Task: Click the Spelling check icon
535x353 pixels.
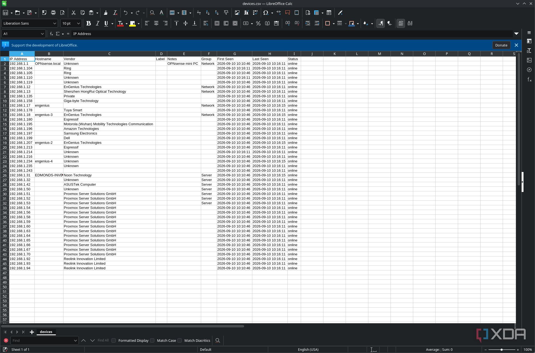Action: (161, 13)
